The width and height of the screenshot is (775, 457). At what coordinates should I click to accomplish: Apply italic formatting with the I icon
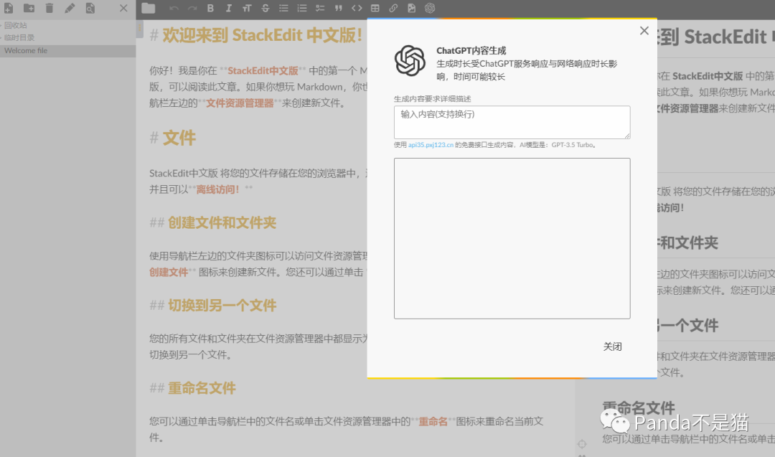[228, 8]
